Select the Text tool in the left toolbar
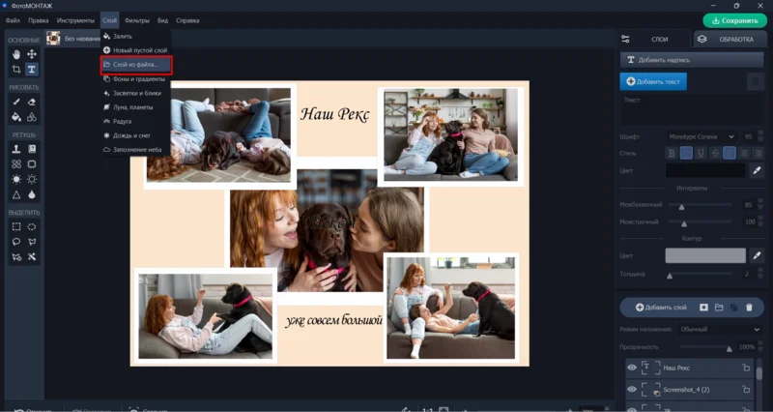773x412 pixels. point(32,70)
